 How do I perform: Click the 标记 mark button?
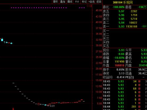(84, 2)
